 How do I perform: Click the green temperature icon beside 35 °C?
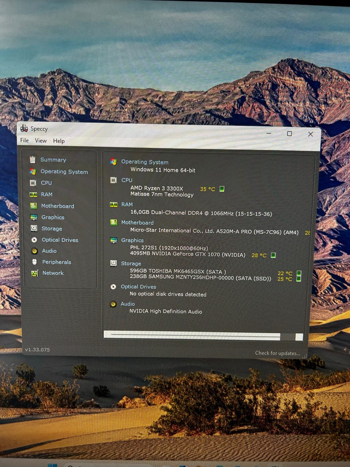point(222,189)
